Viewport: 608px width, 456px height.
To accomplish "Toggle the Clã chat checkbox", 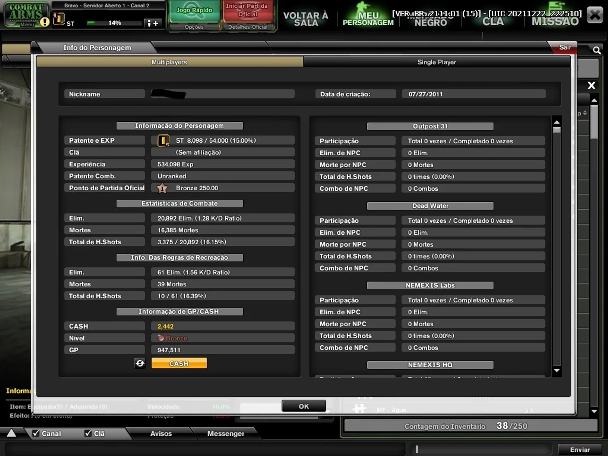I will [x=88, y=433].
